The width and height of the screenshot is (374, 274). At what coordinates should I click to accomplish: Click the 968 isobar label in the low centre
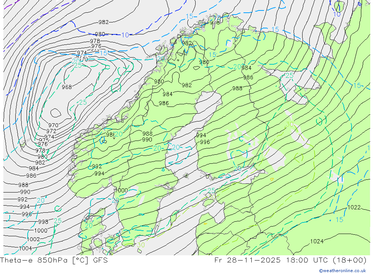pyautogui.click(x=67, y=87)
